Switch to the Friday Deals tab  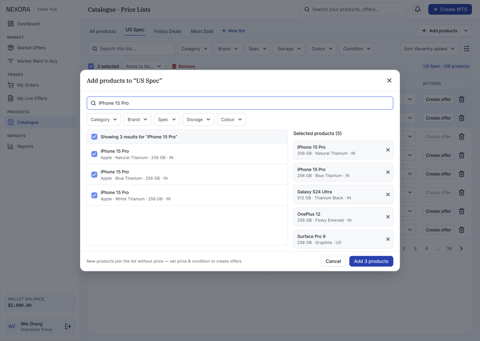[x=168, y=31]
